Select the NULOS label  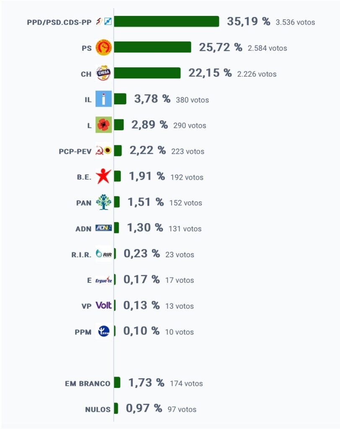(x=98, y=409)
